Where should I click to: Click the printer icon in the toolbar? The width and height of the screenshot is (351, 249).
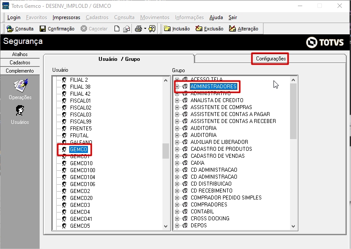coord(138,29)
